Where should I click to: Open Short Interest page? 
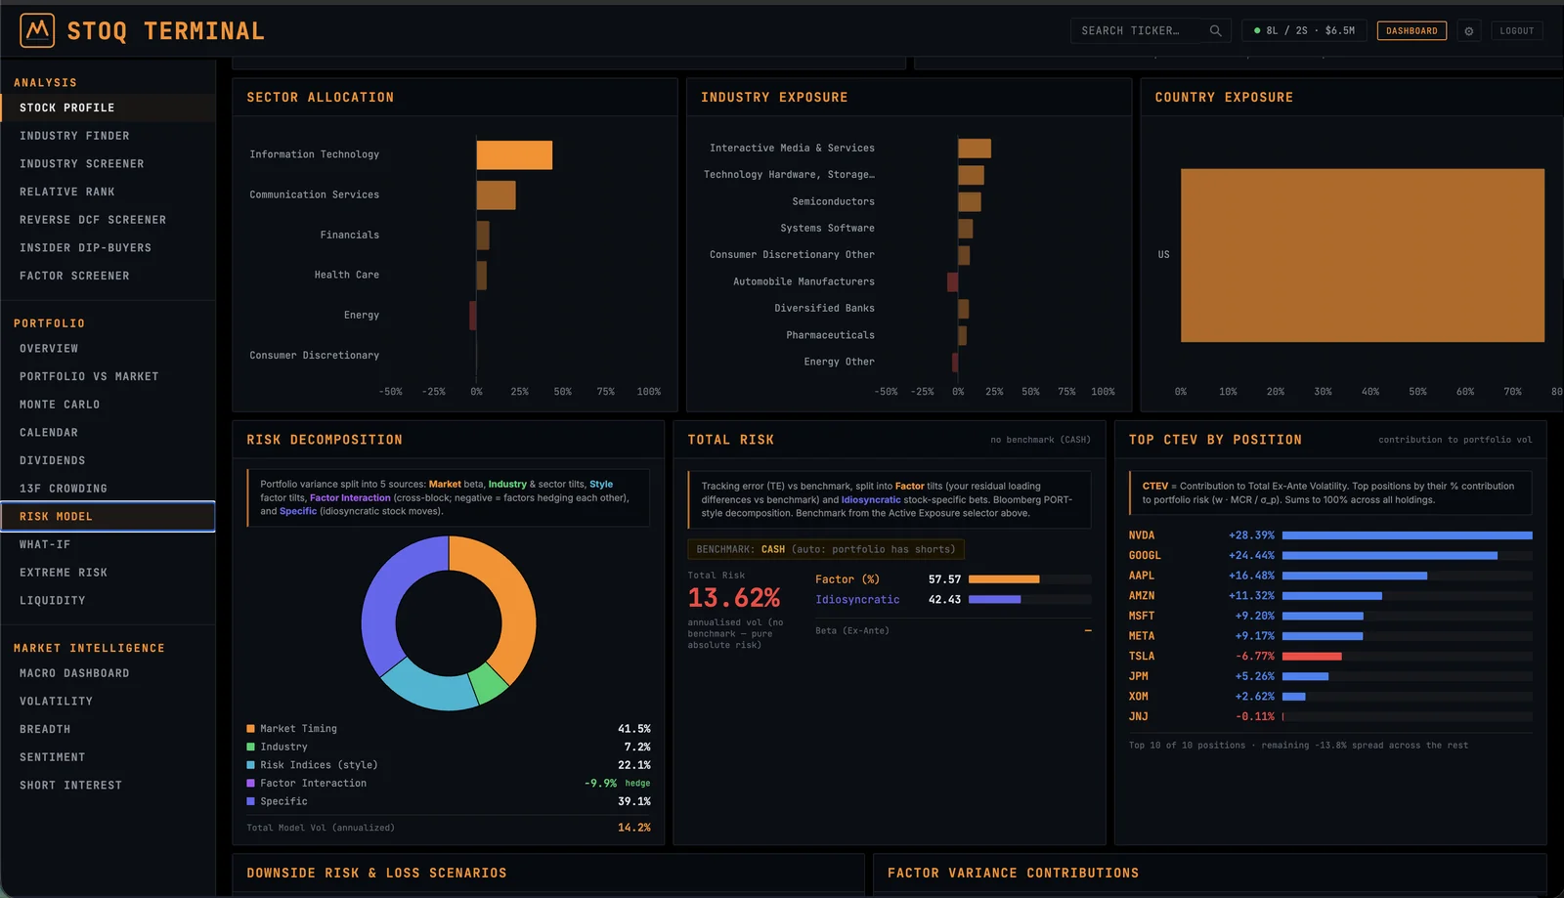(108, 786)
